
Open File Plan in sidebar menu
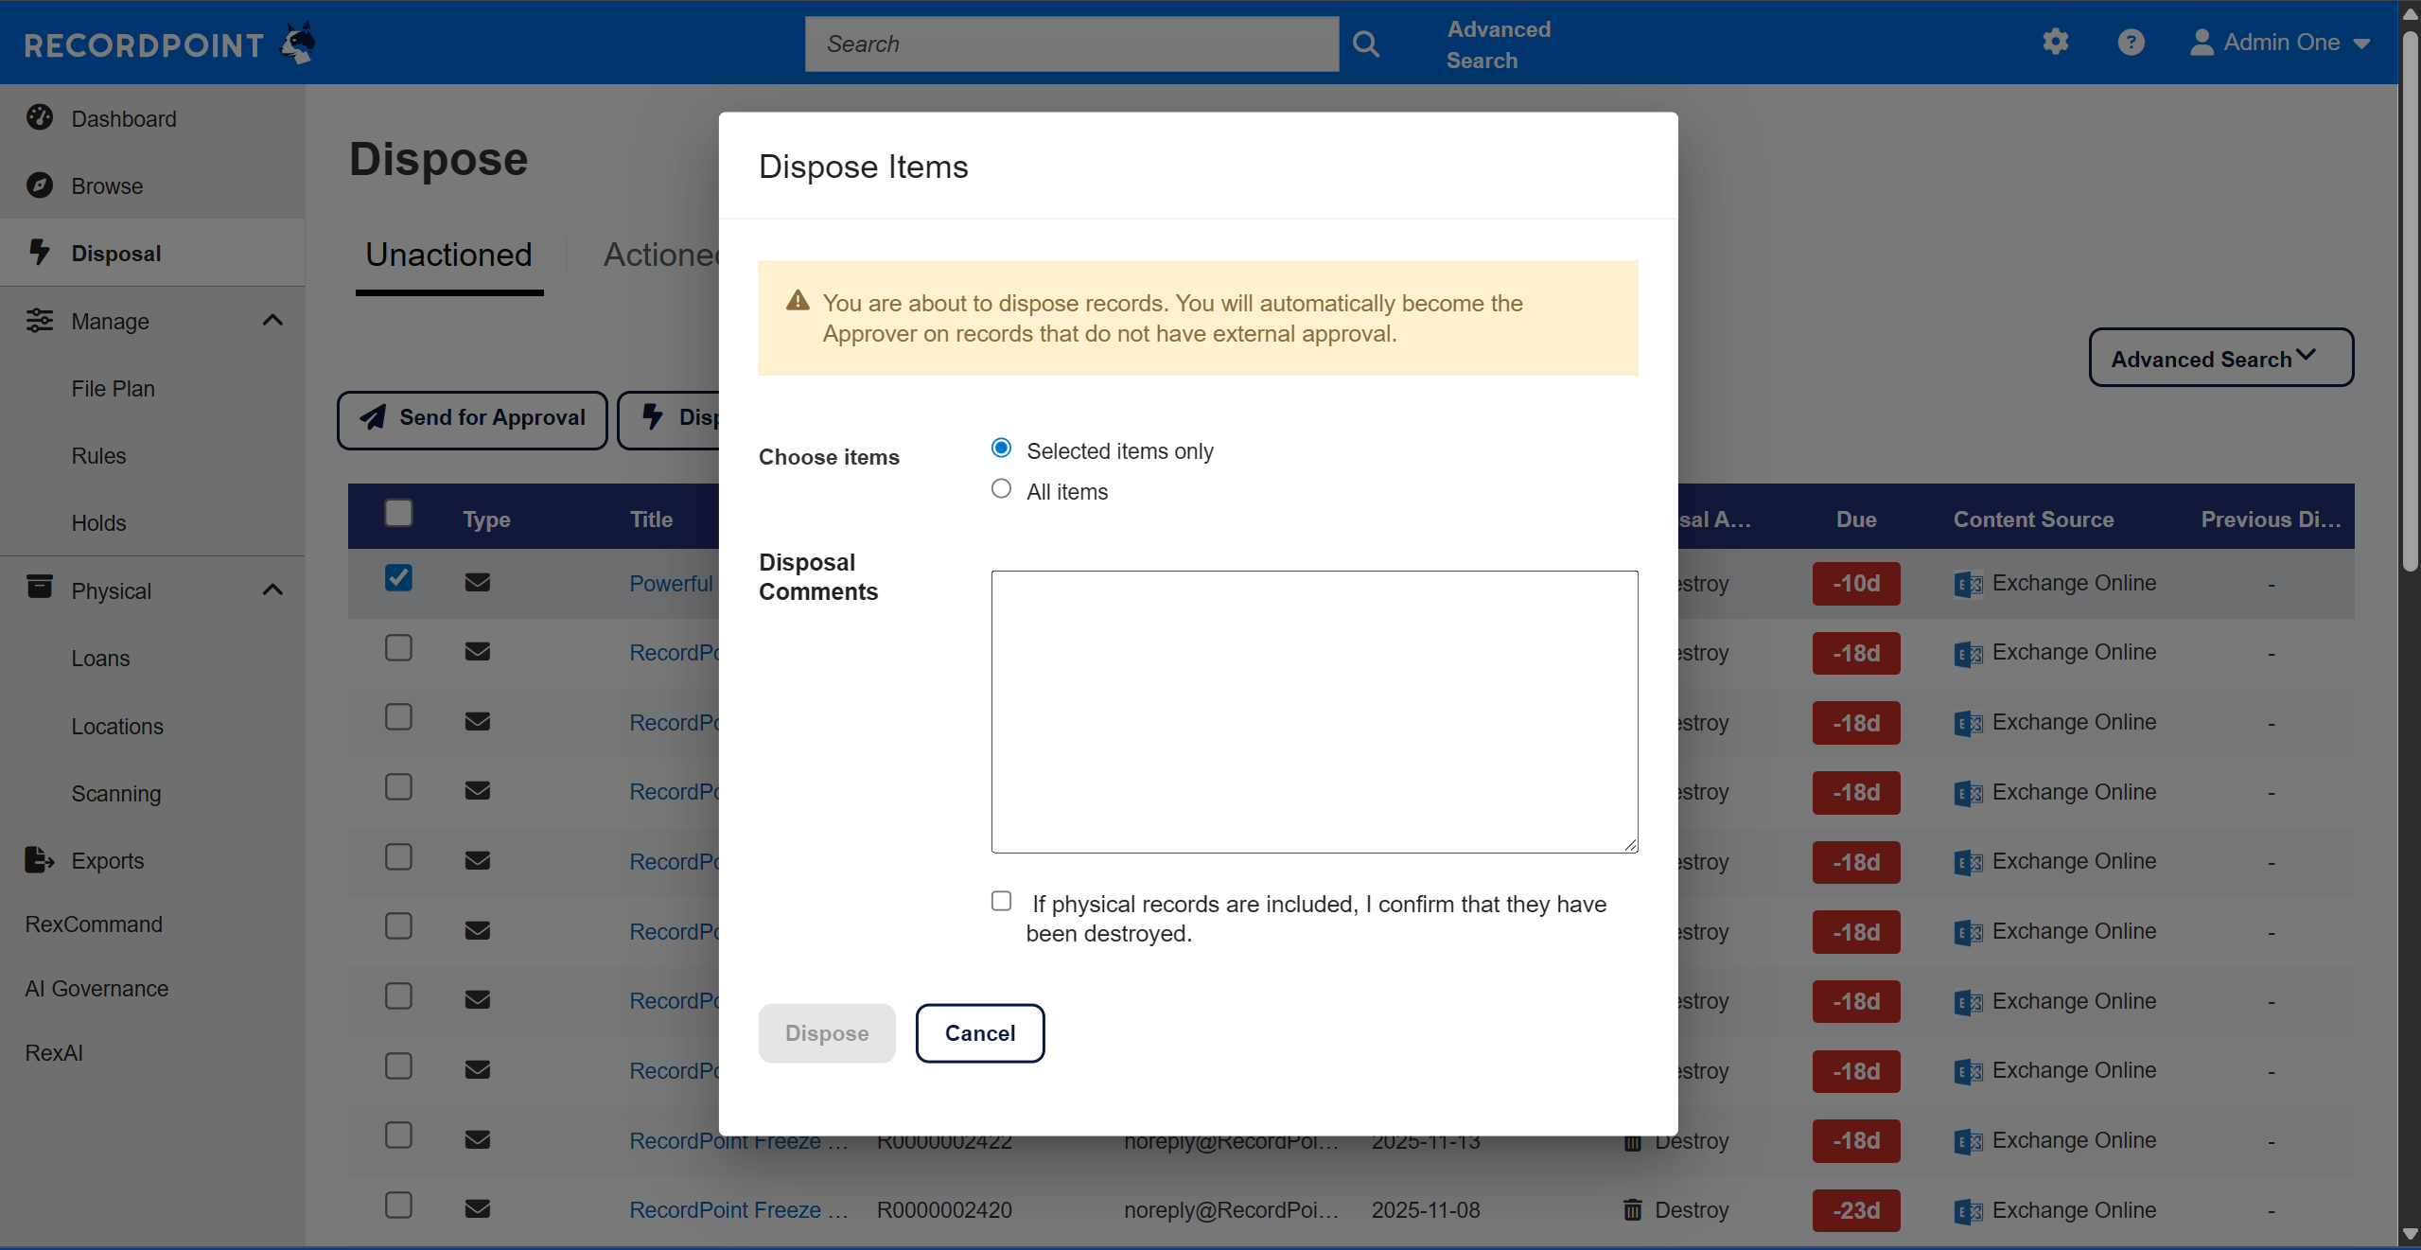[113, 389]
